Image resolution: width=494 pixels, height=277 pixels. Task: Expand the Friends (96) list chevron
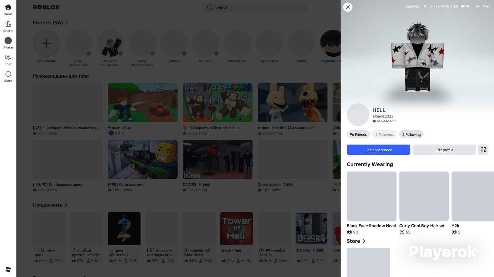pyautogui.click(x=67, y=23)
